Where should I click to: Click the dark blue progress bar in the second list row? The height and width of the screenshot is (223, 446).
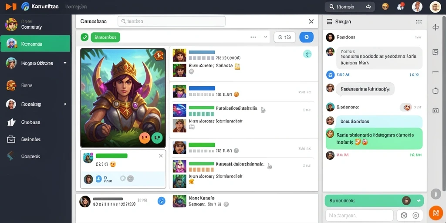pos(202,88)
